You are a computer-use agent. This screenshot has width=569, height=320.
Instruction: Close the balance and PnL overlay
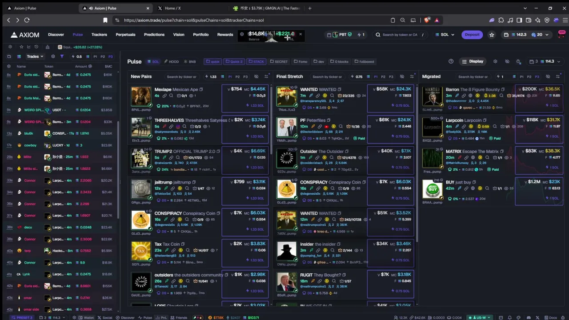[300, 34]
